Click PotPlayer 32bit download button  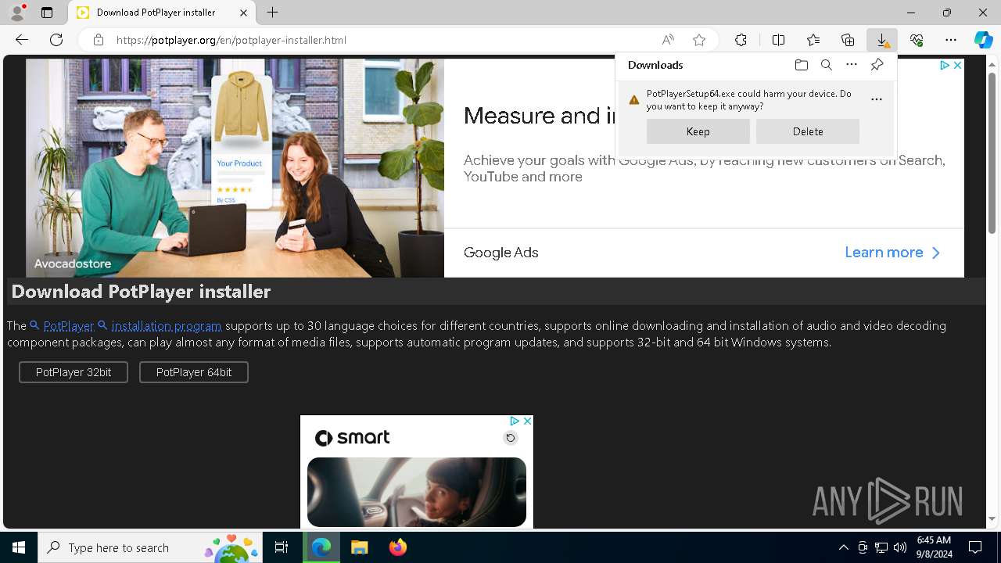pyautogui.click(x=74, y=372)
